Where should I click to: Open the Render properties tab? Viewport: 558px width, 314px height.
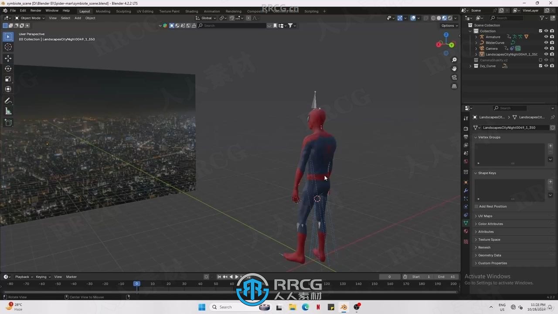tap(466, 129)
